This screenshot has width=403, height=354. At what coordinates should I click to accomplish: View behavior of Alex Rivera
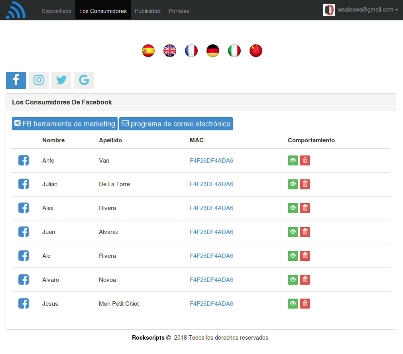[x=293, y=208]
